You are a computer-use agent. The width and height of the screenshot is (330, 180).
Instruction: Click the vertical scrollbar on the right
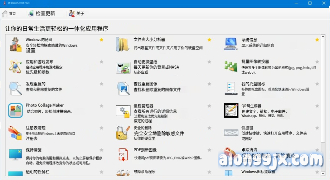[323, 97]
